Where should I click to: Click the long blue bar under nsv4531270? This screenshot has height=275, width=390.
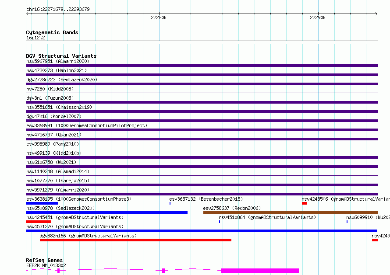tap(202, 231)
